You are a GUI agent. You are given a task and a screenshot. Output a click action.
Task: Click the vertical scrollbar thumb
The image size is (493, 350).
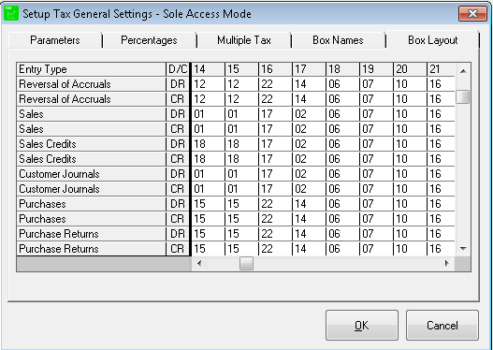[462, 96]
